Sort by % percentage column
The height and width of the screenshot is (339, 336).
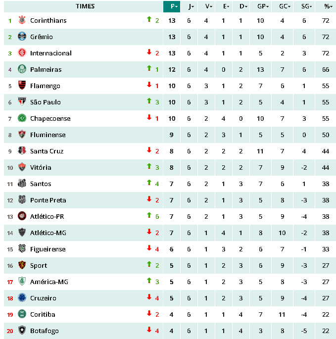click(x=327, y=6)
